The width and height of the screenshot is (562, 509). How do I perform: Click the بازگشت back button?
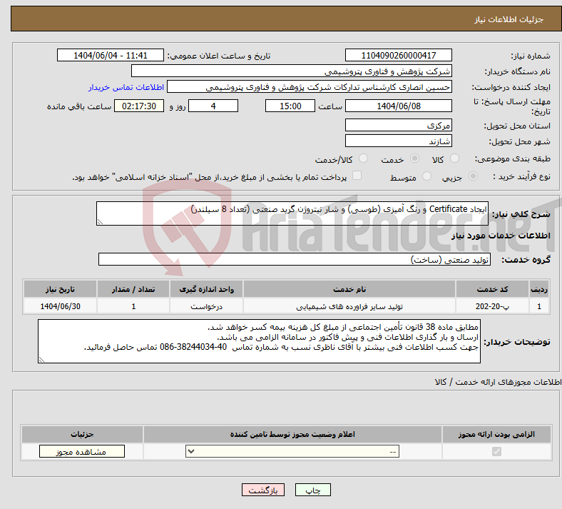point(263,490)
